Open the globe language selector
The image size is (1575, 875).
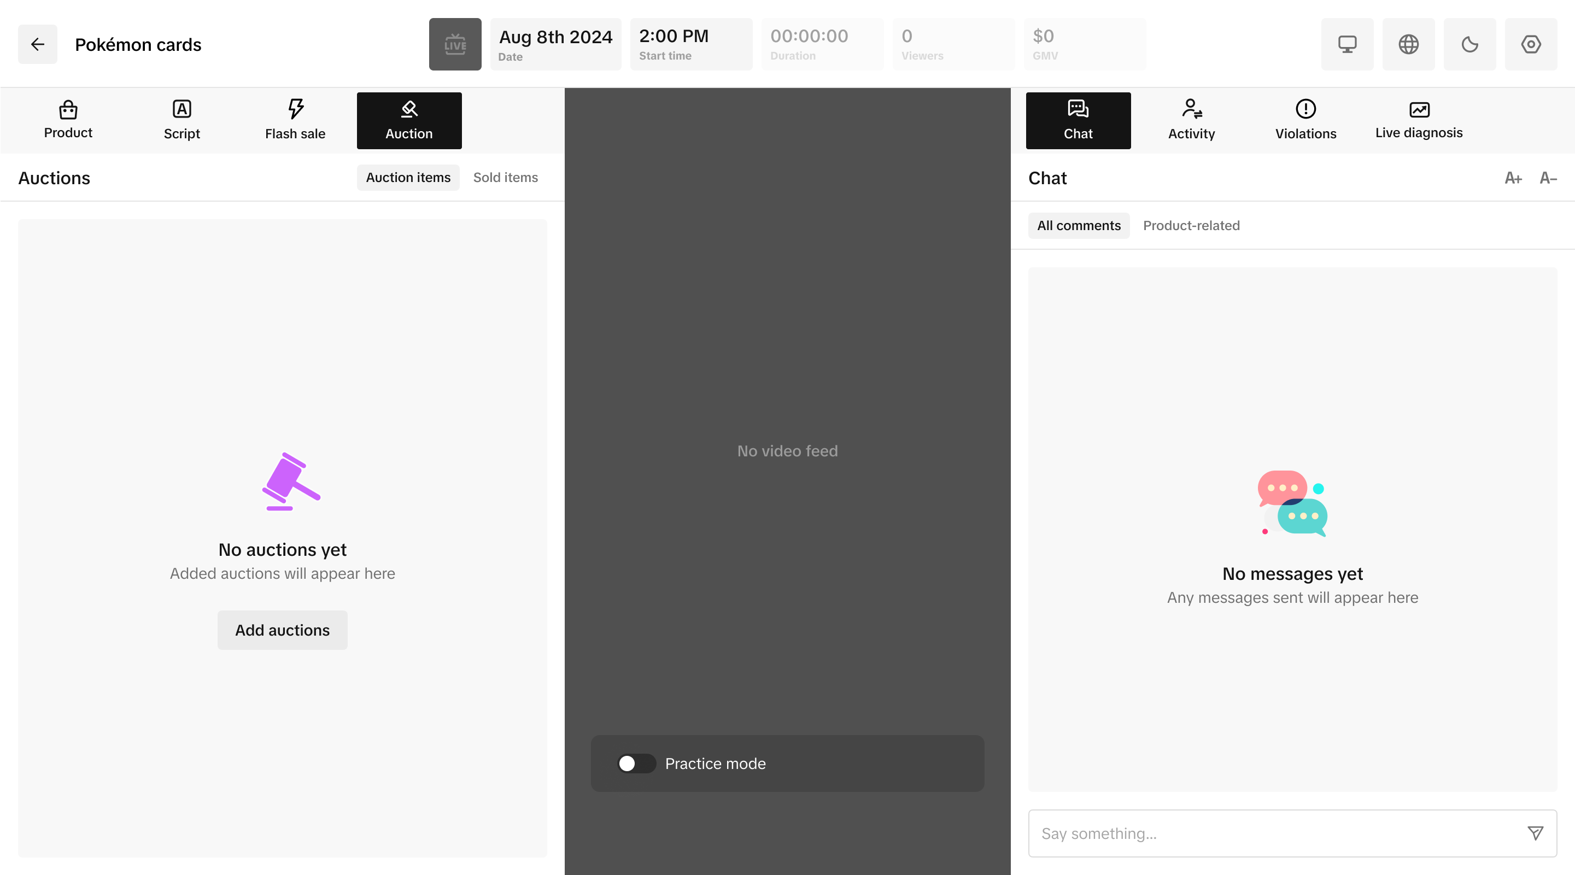[x=1408, y=44]
